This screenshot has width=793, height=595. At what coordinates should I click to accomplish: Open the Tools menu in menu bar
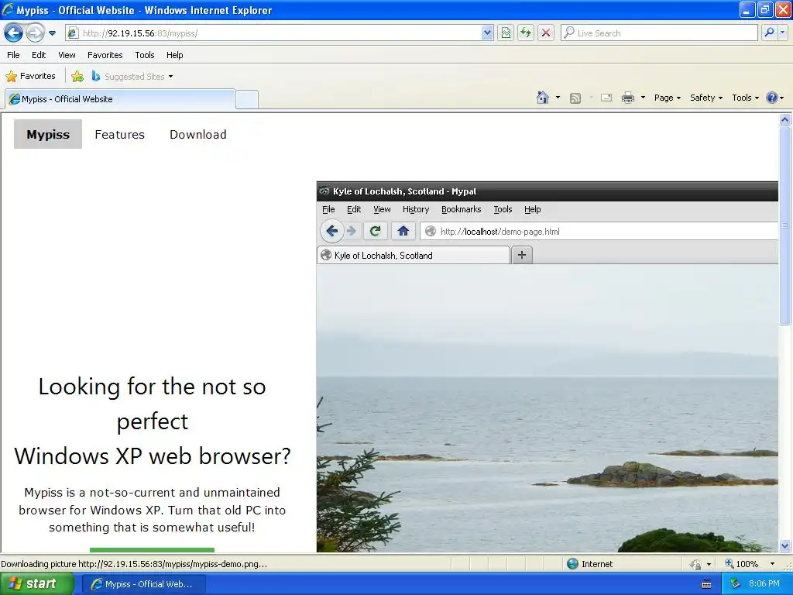point(145,55)
